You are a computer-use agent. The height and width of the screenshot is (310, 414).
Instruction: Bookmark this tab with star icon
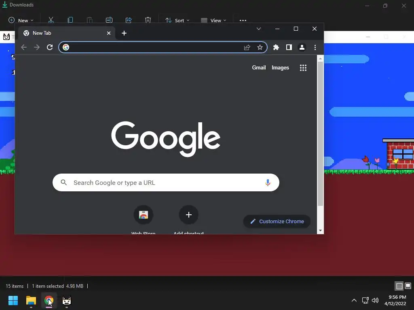pos(260,48)
